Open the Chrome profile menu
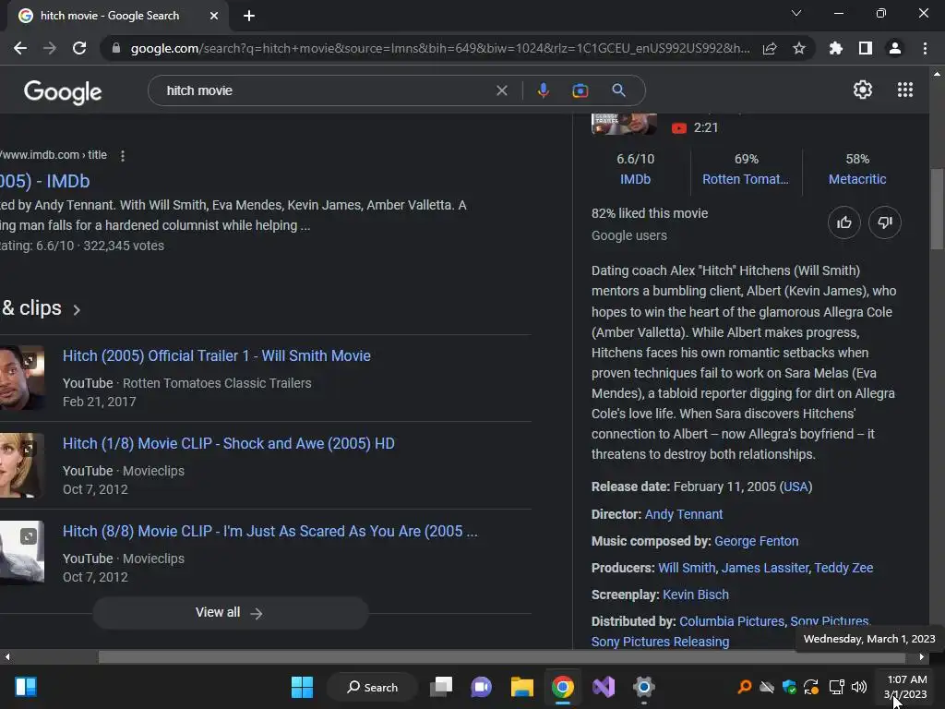The image size is (945, 709). 895,48
